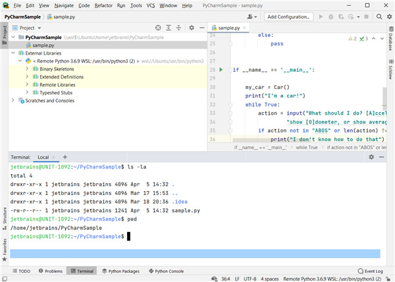Collapse Remote Python 3.6.9 WSL node
Viewport: 395px width, 282px height.
20,61
